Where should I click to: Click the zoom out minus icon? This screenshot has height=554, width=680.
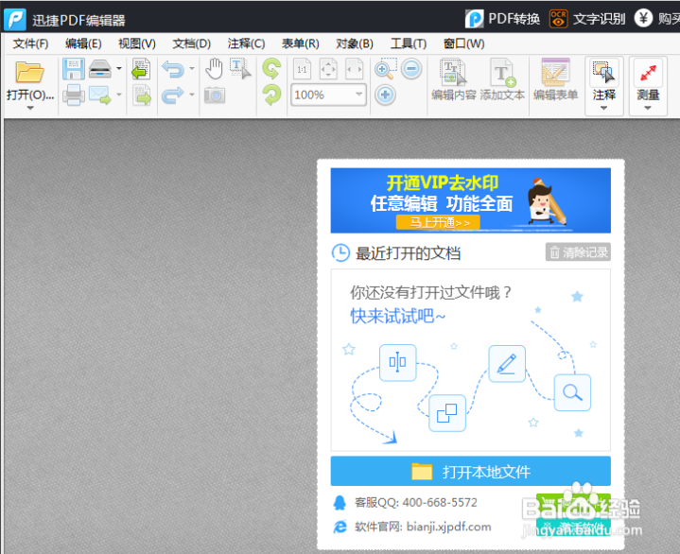[411, 69]
